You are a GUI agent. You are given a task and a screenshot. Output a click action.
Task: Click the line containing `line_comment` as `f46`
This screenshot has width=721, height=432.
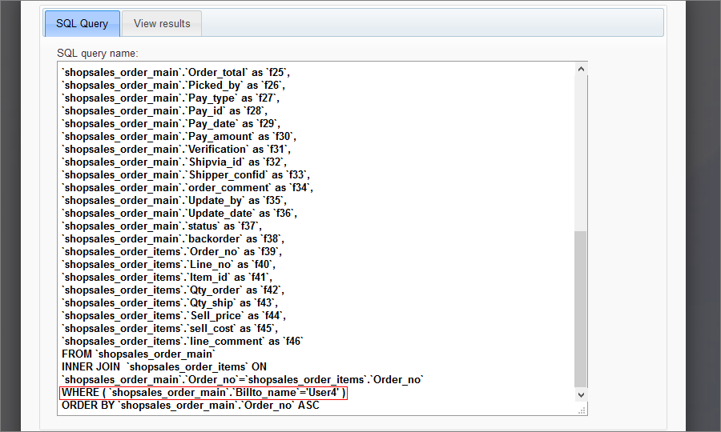[183, 342]
